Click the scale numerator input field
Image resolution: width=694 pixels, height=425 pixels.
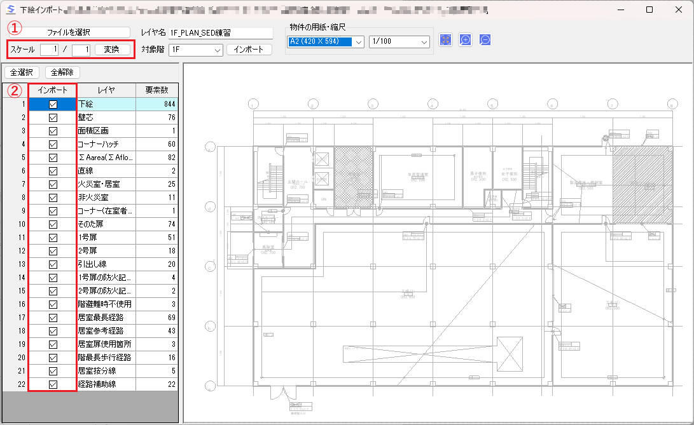point(49,50)
